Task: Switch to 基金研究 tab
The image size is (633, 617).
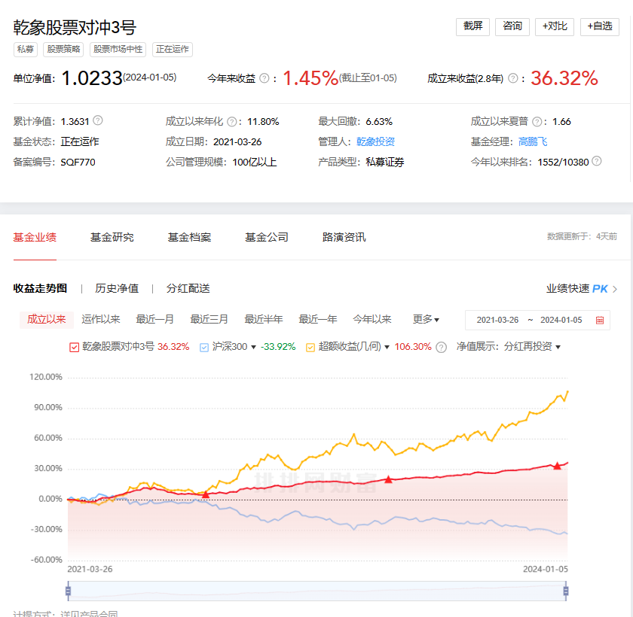Action: 112,237
